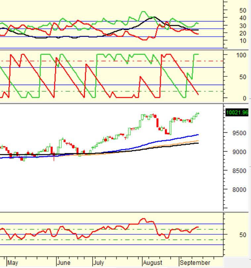Click the 40 value on ADX scale
This screenshot has width=251, height=268.
[243, 18]
